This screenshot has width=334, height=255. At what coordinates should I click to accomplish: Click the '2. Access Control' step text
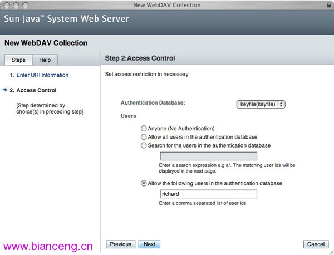pyautogui.click(x=33, y=90)
